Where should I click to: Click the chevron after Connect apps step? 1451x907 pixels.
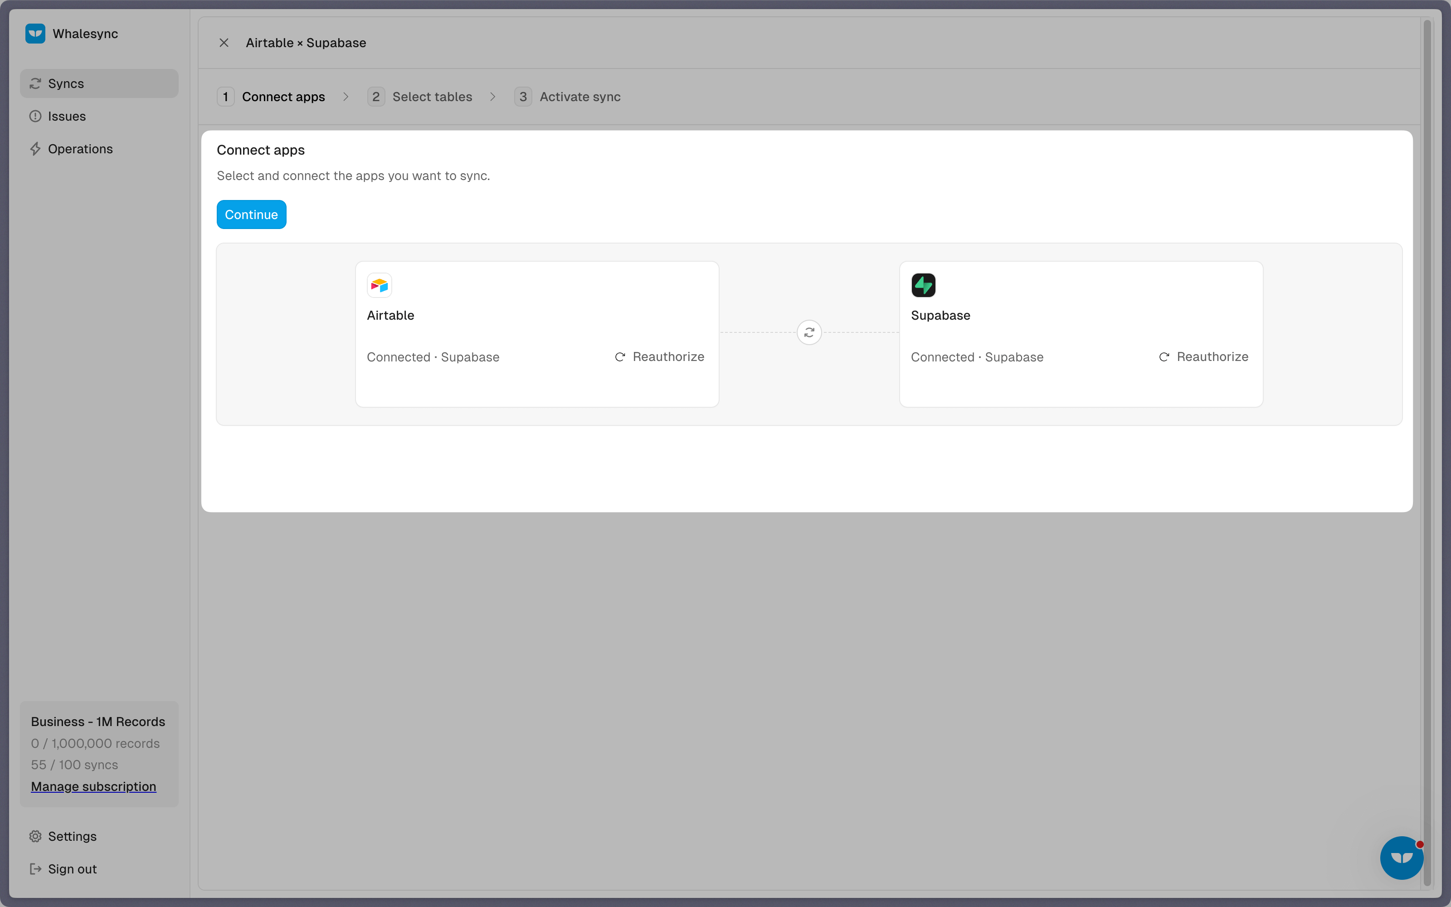click(346, 97)
